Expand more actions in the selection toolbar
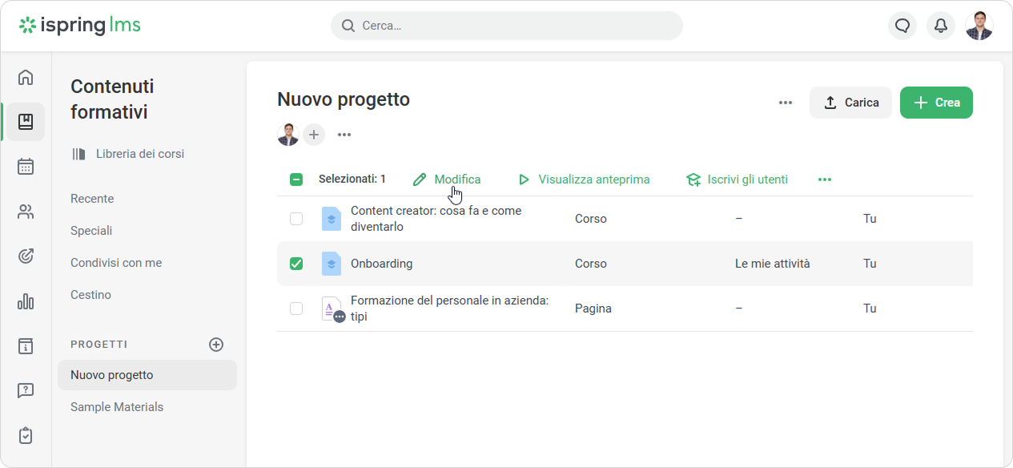 [825, 180]
